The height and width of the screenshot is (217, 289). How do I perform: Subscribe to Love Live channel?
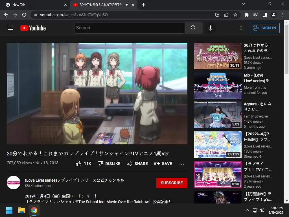click(x=172, y=183)
